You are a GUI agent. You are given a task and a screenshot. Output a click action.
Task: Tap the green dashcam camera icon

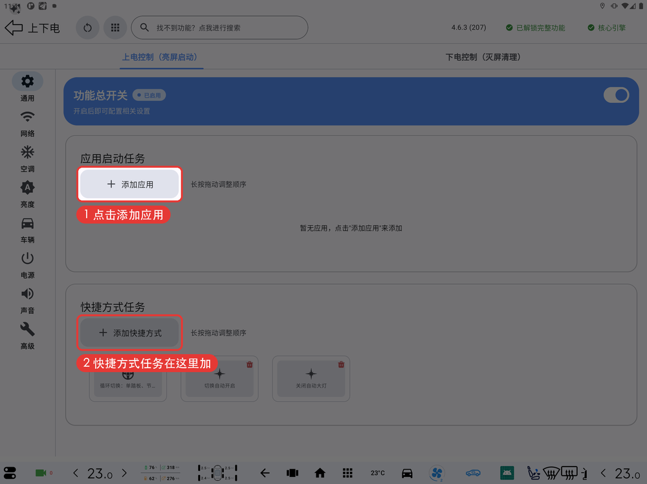41,473
